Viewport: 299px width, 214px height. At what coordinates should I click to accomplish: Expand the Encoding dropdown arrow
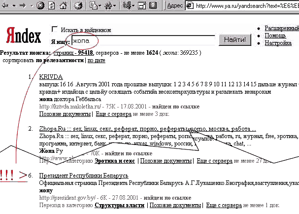pyautogui.click(x=133, y=6)
